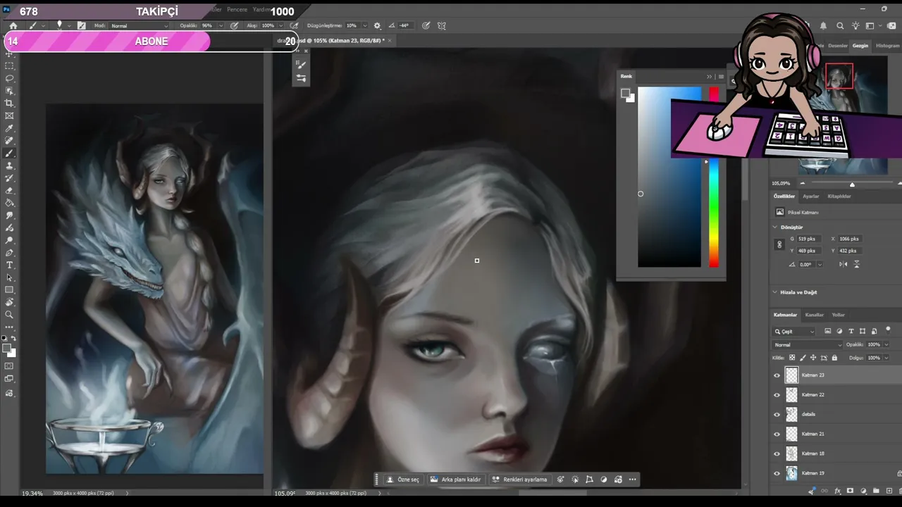Screen dimensions: 902x507
Task: Select the Smudge tool
Action: [10, 215]
